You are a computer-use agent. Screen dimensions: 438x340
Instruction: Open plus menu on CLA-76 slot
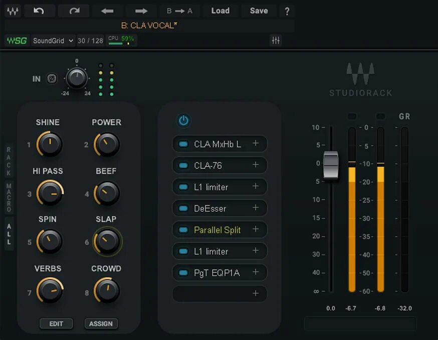[x=255, y=164]
